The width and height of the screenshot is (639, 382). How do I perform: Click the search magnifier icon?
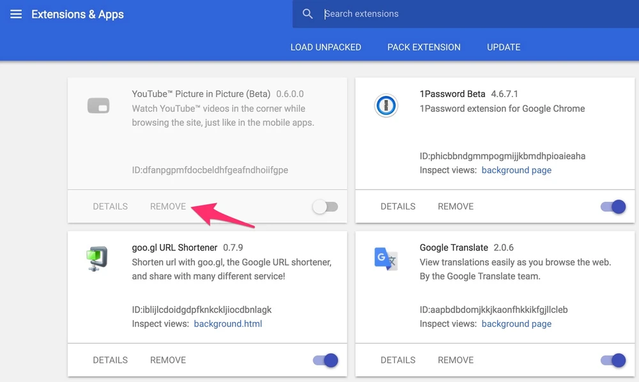coord(308,14)
